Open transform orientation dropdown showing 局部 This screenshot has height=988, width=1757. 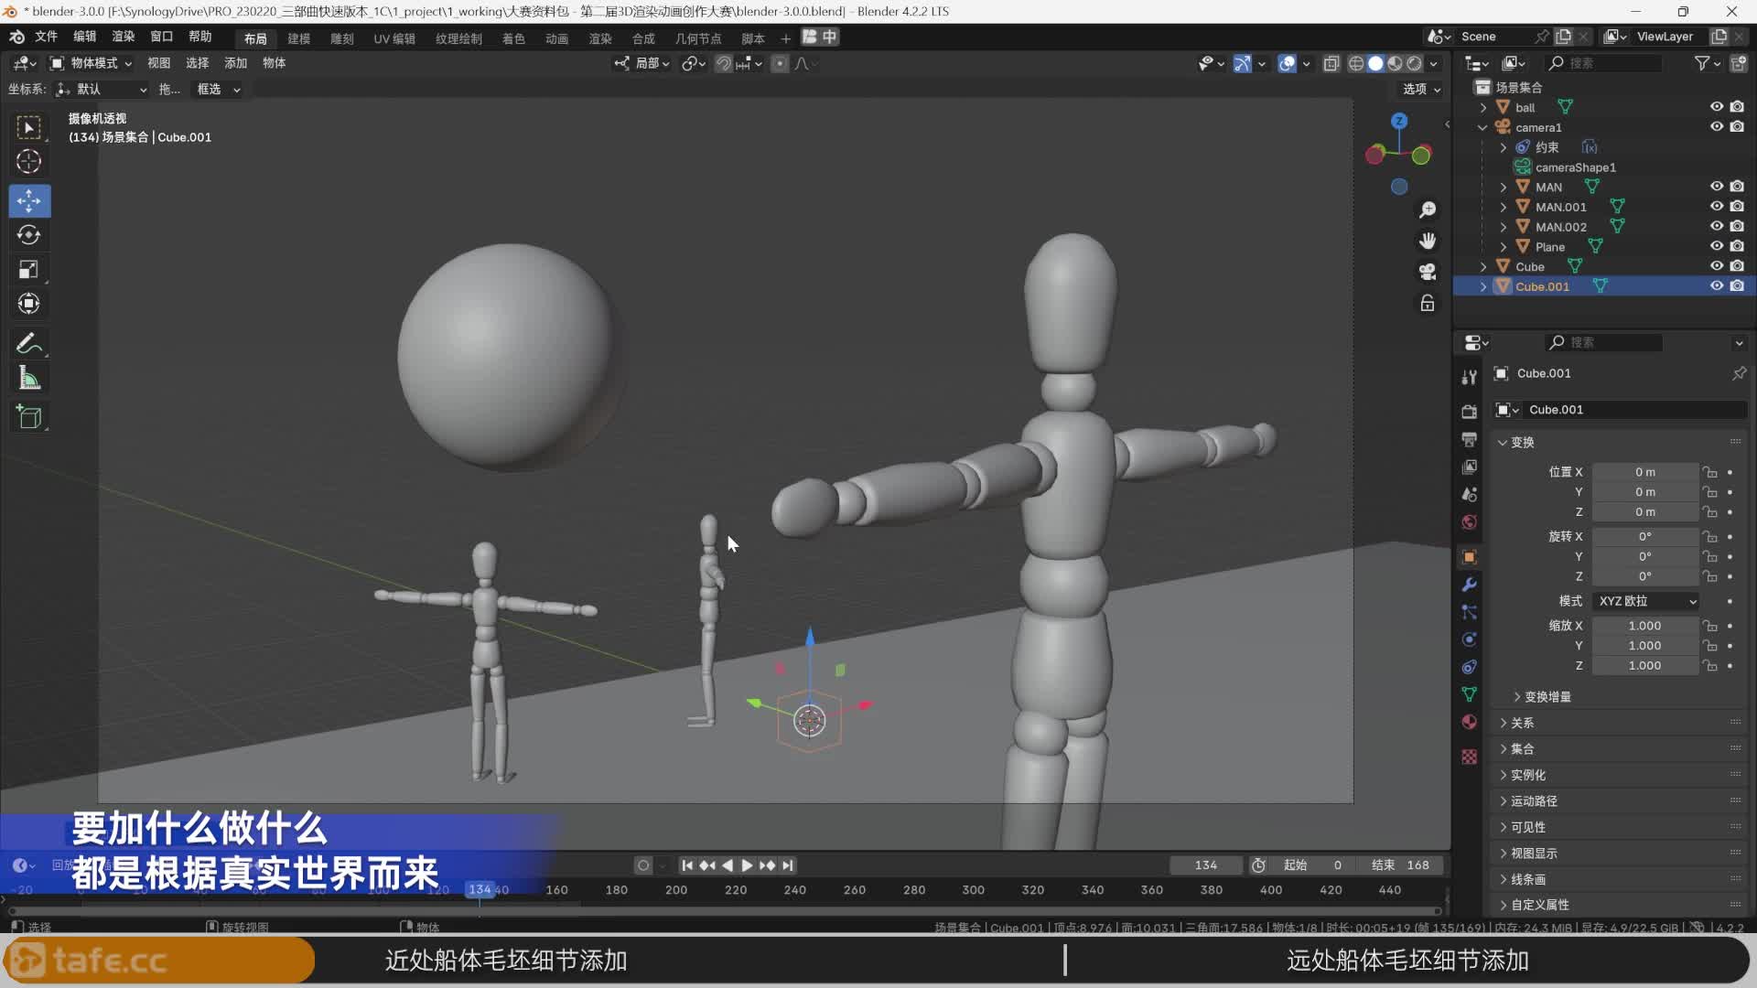click(641, 63)
